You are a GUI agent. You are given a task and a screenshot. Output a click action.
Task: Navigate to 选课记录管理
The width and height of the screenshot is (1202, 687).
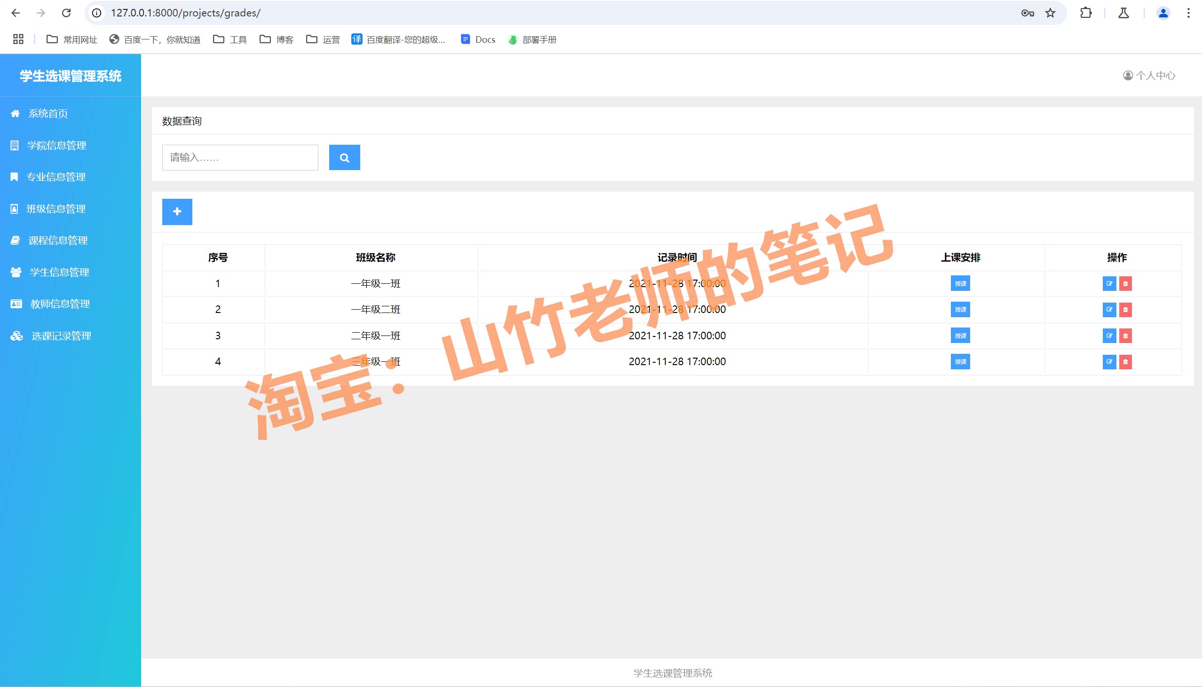(x=61, y=336)
